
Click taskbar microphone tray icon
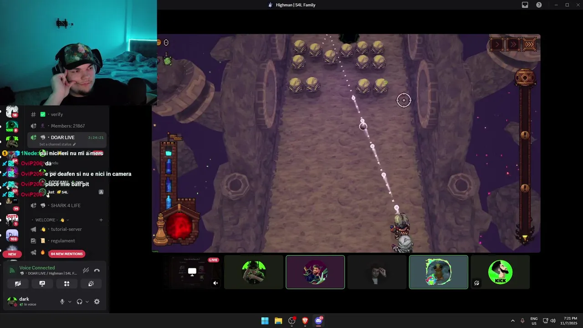[x=522, y=321]
